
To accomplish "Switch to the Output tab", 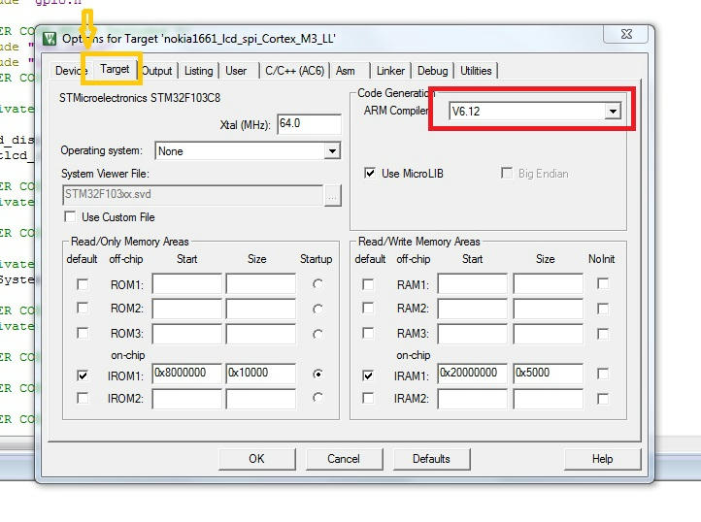I will 156,71.
